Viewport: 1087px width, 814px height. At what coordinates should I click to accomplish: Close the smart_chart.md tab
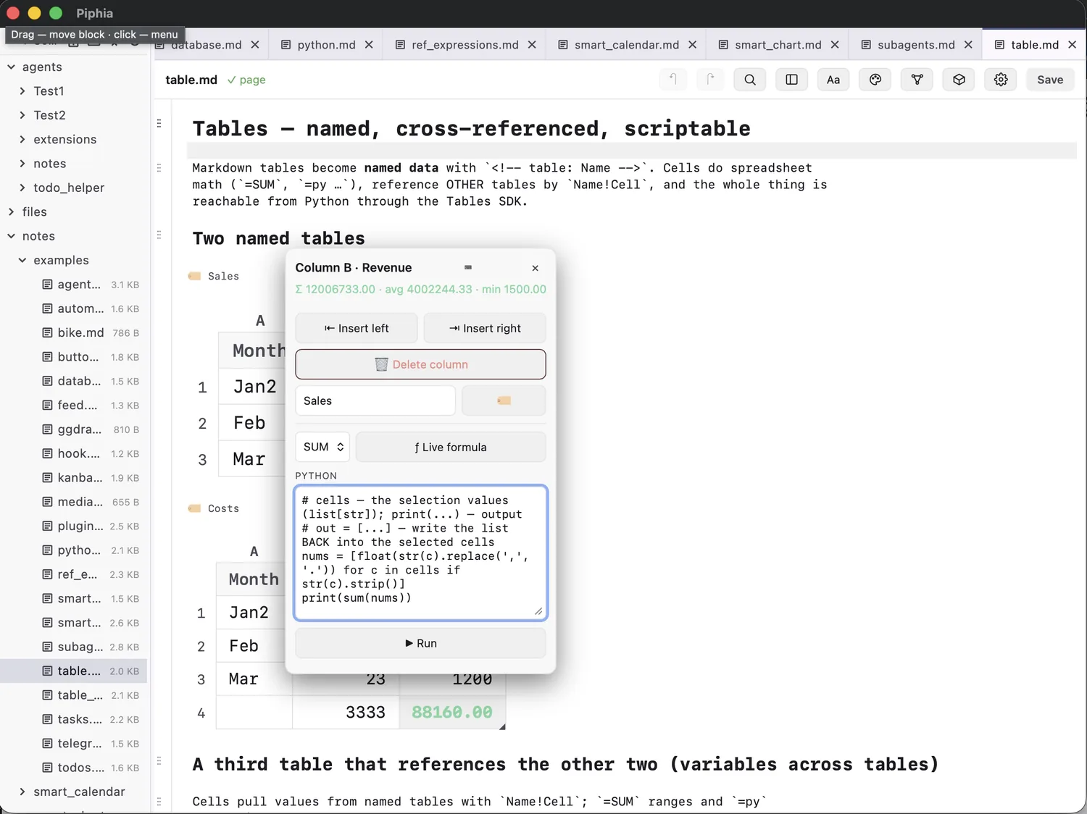coord(835,45)
